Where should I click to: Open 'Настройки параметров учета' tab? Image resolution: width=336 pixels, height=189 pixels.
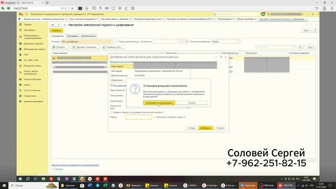click(148, 19)
